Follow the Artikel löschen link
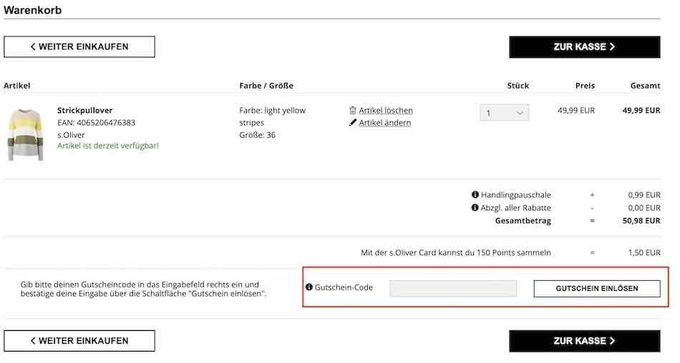Image resolution: width=680 pixels, height=363 pixels. [x=386, y=111]
